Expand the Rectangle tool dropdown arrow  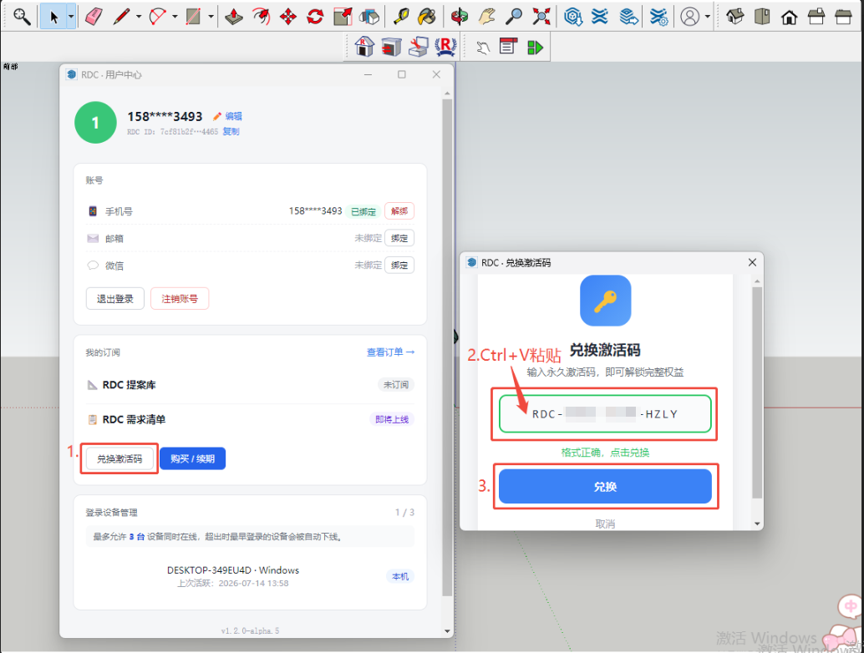211,17
